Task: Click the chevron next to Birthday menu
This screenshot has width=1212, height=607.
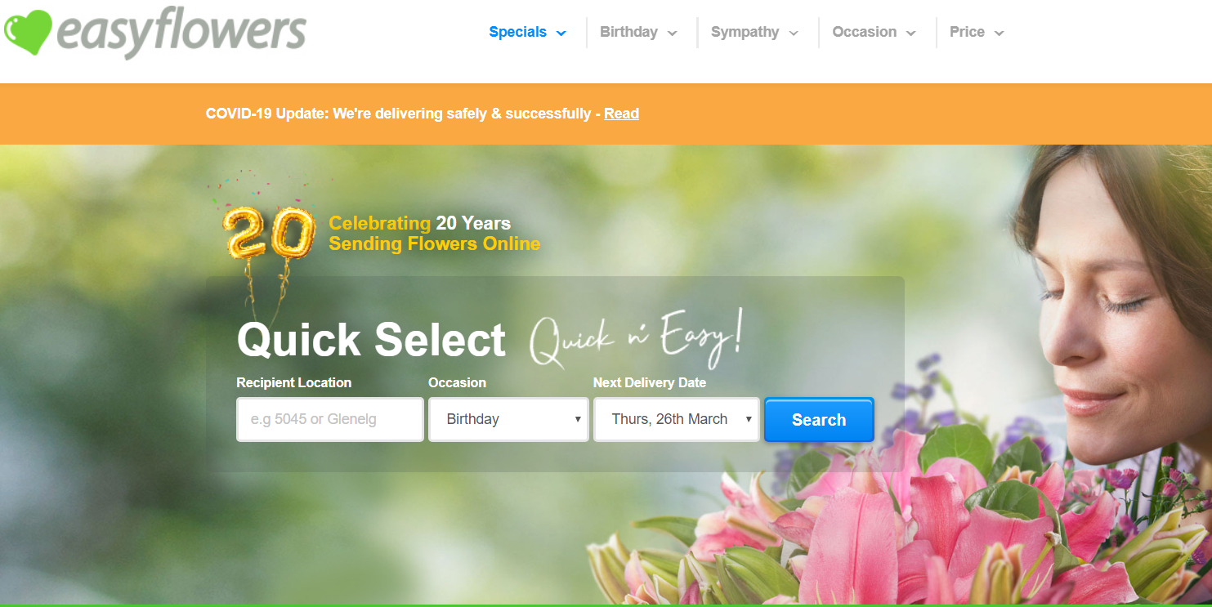Action: [x=672, y=33]
